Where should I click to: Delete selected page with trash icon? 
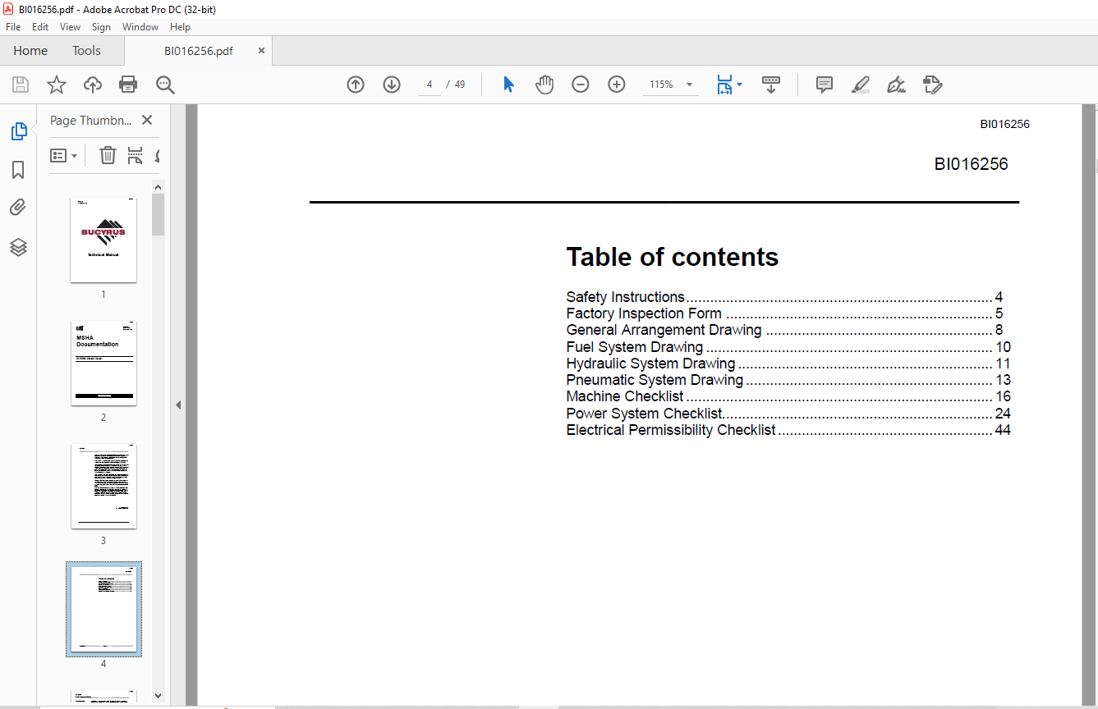[108, 155]
